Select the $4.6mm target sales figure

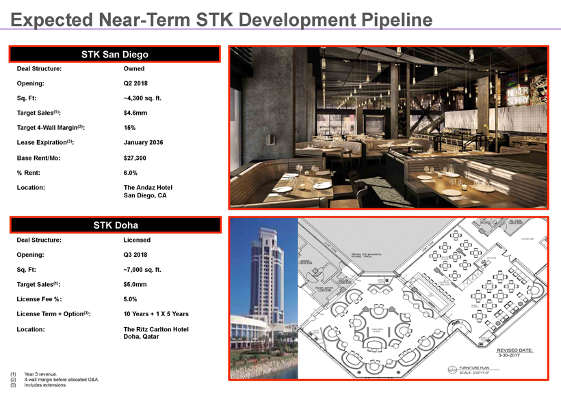click(137, 113)
